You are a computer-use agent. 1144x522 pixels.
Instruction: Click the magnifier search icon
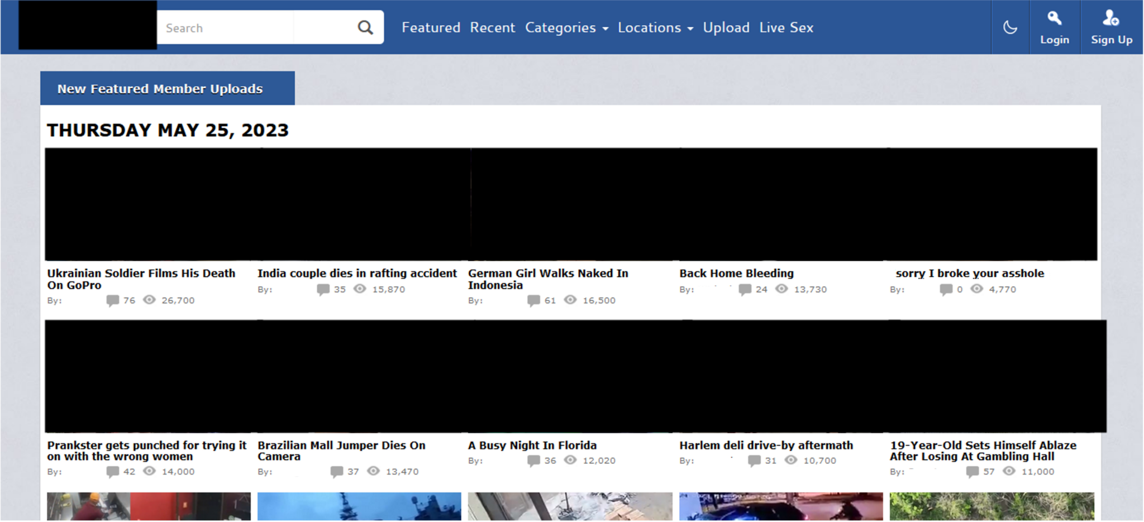[x=365, y=27]
